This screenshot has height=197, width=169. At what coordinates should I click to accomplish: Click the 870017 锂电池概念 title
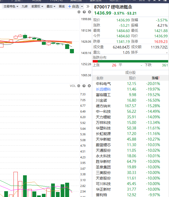coord(113,7)
